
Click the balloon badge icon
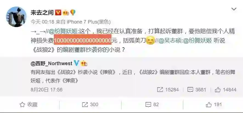pos(73,13)
